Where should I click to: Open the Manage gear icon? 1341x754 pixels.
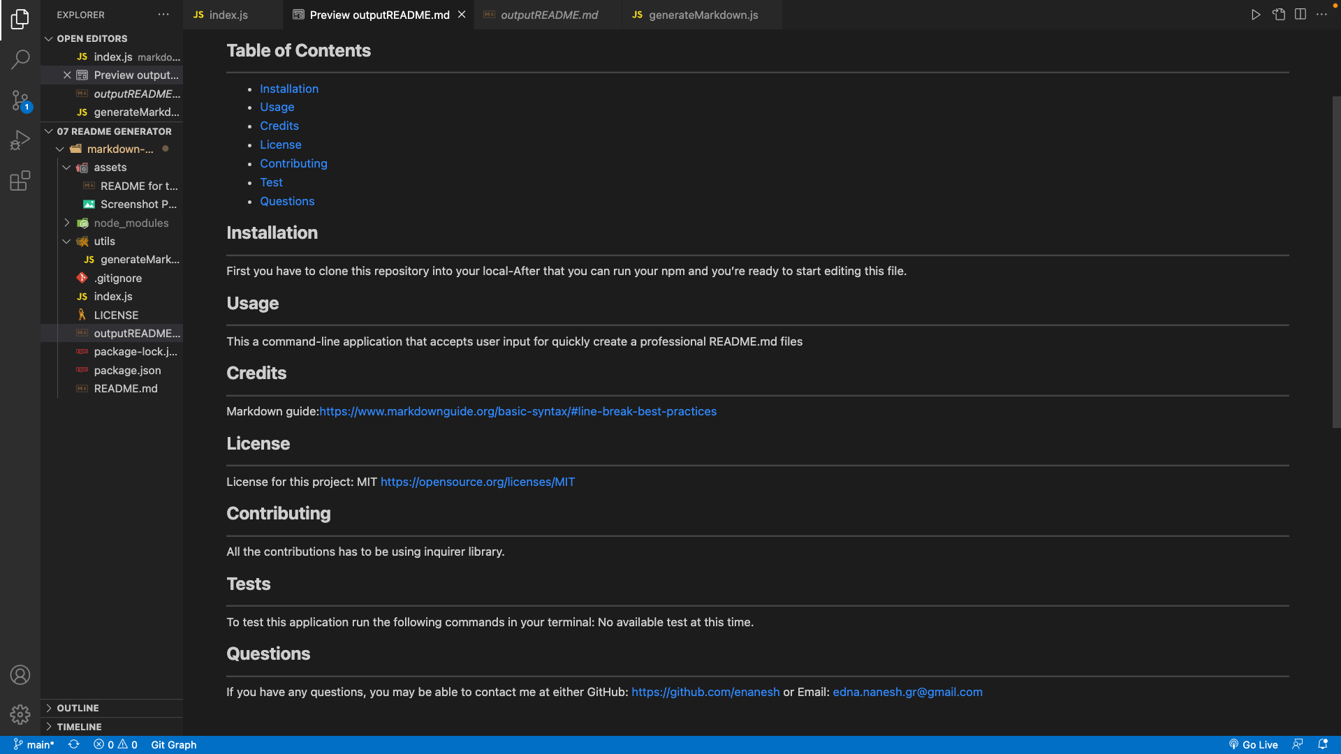[x=20, y=714]
